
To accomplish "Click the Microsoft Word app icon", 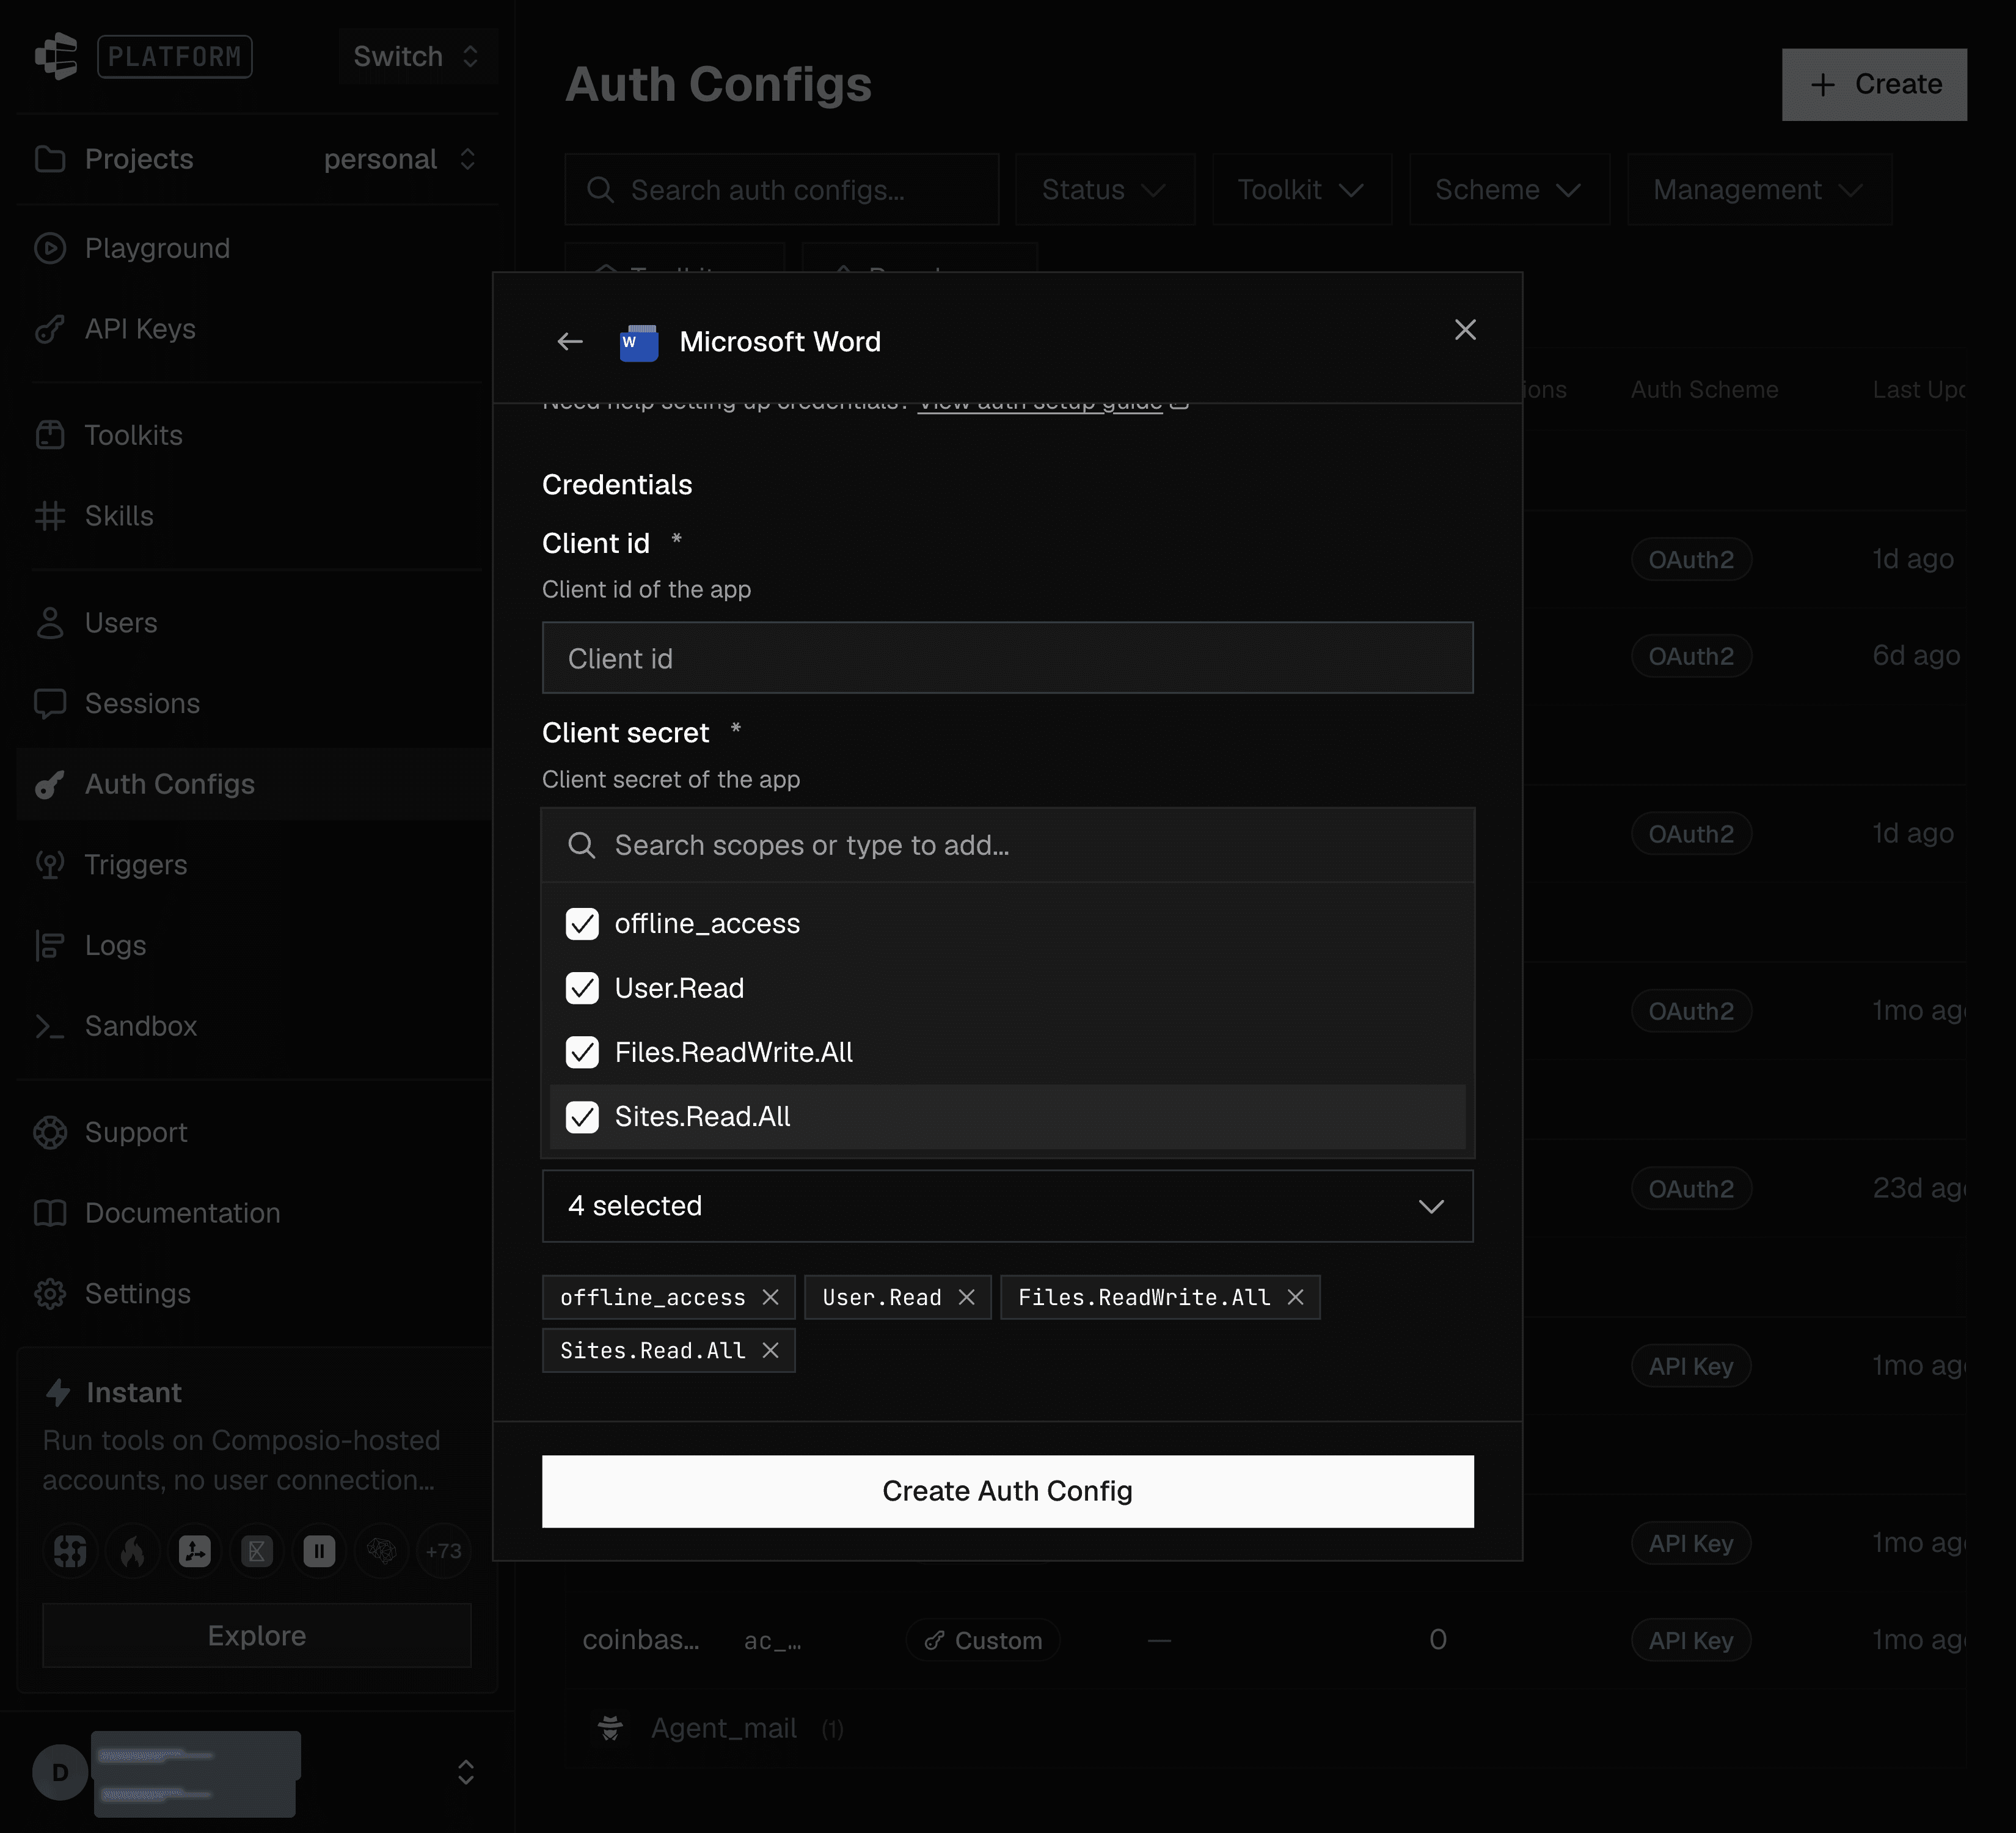I will click(x=639, y=342).
